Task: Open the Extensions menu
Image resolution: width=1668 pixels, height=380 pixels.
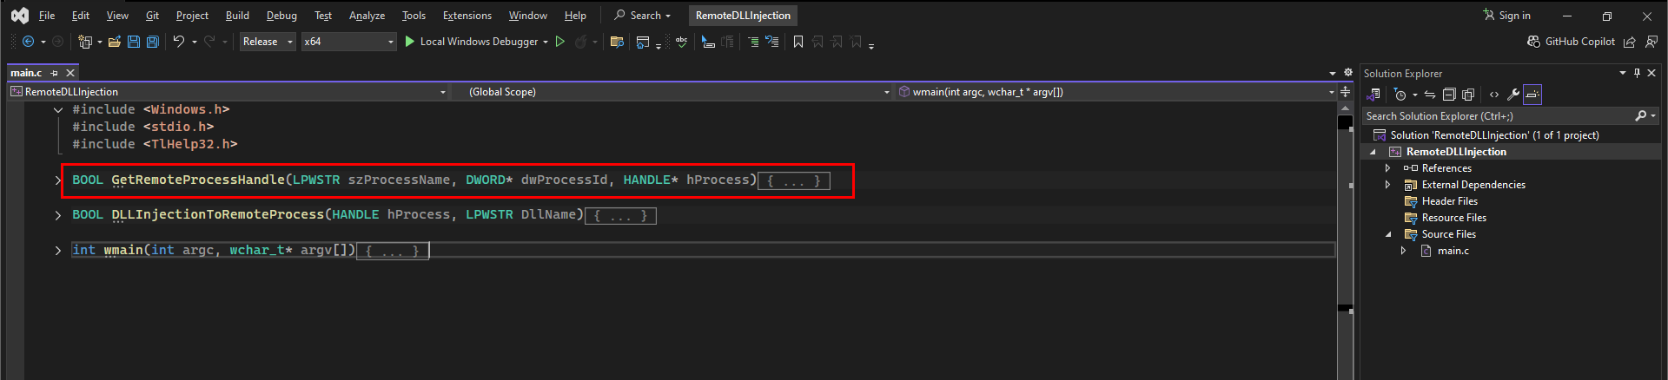Action: 467,16
